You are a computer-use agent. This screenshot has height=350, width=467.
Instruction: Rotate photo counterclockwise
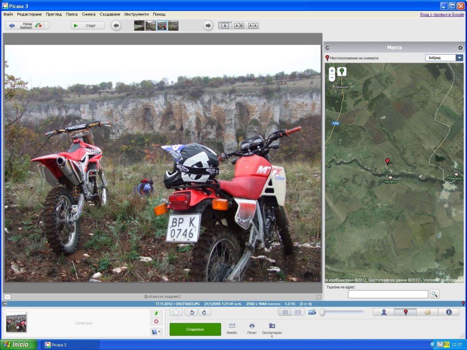tap(192, 312)
